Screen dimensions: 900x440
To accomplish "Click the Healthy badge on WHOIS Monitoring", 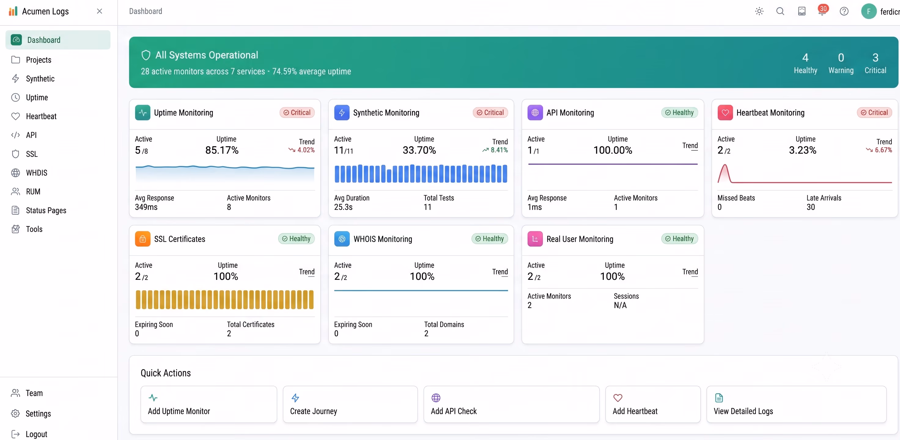I will [x=490, y=239].
